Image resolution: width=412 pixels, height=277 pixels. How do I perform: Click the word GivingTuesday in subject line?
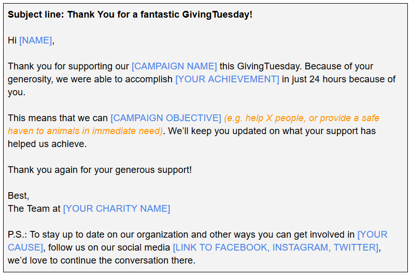(x=216, y=14)
